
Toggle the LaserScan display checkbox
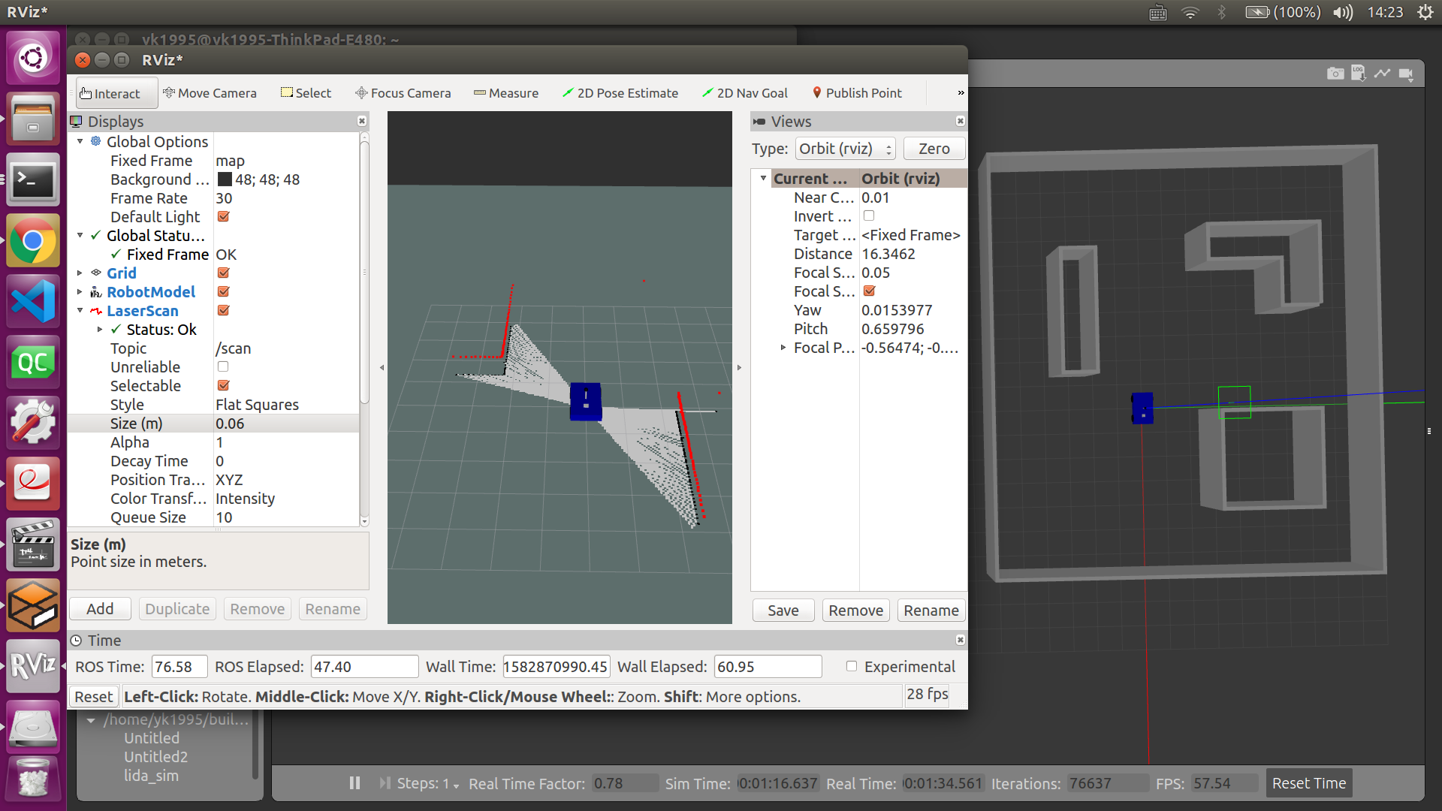(223, 311)
